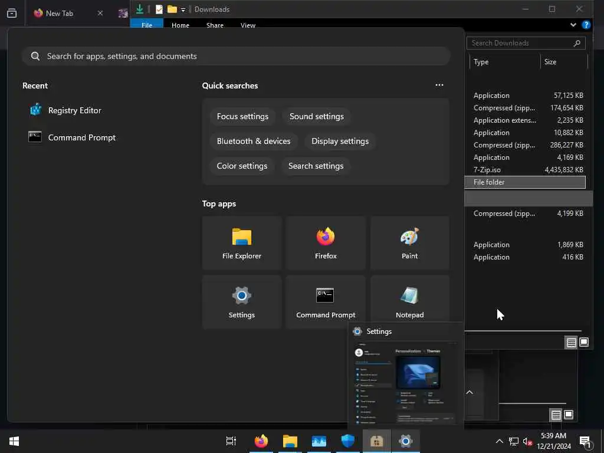Launch File Explorer from Top apps
The image size is (604, 453).
click(x=241, y=243)
